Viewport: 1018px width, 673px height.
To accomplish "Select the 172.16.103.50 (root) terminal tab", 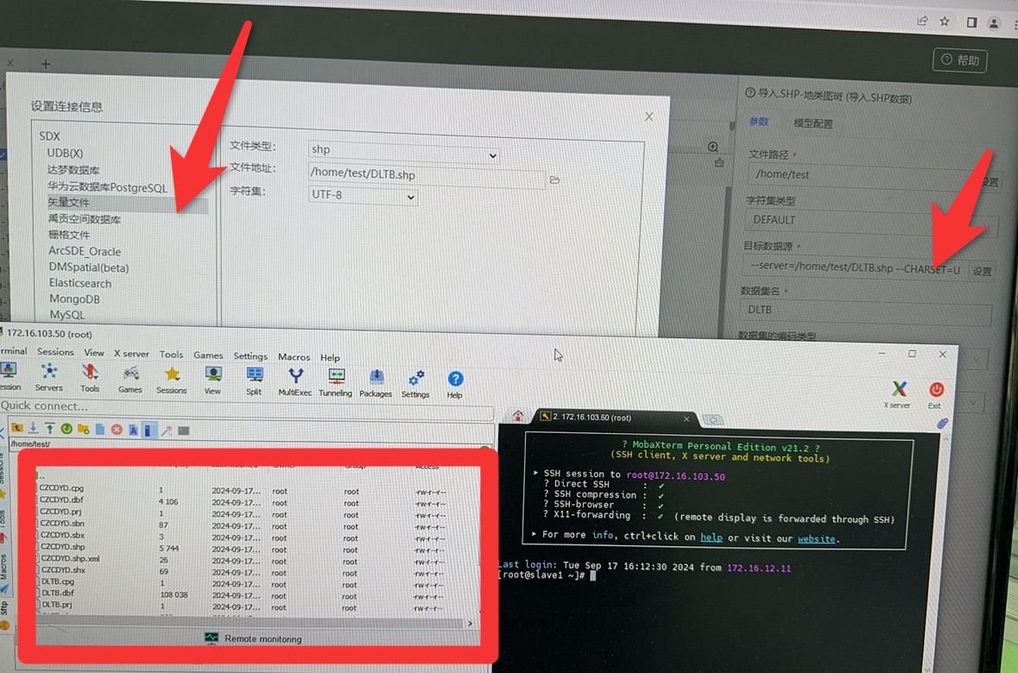I will 614,418.
